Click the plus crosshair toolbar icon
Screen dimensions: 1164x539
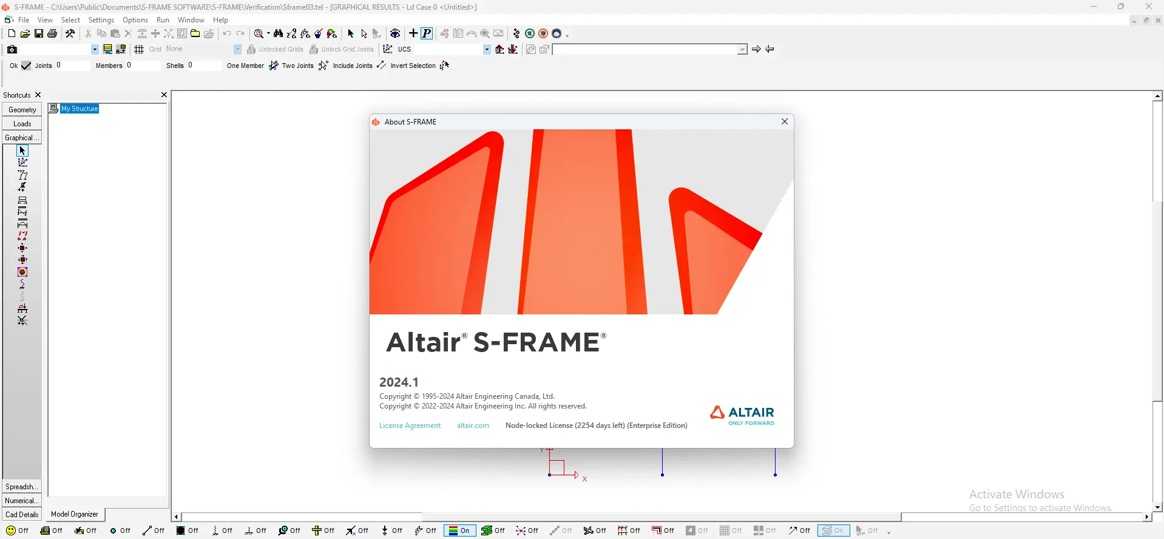coord(413,33)
